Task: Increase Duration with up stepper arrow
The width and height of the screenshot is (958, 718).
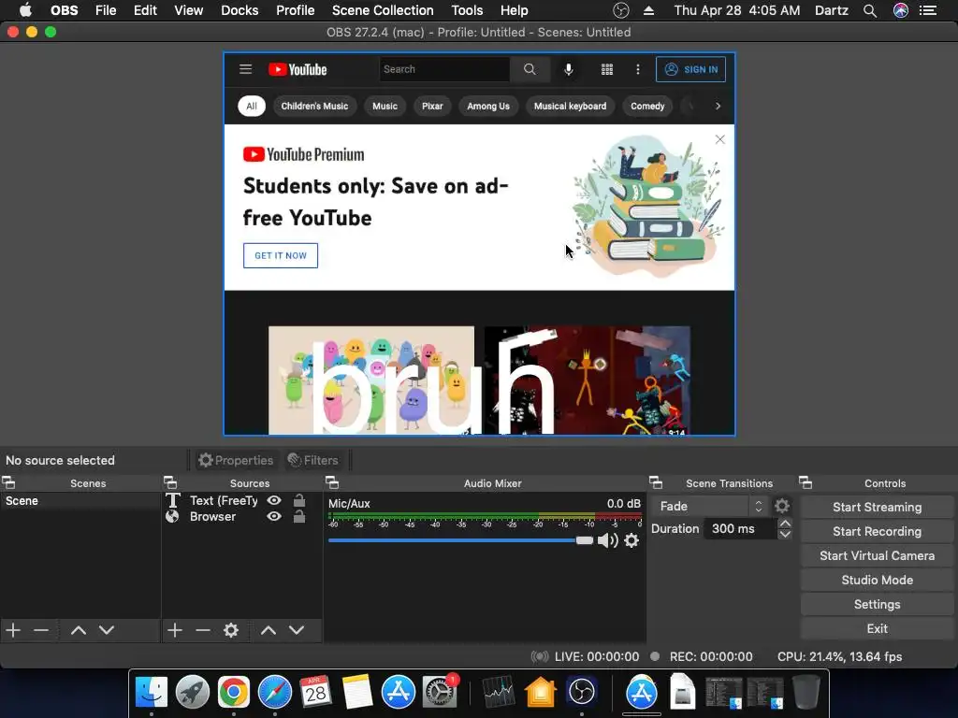Action: click(785, 524)
